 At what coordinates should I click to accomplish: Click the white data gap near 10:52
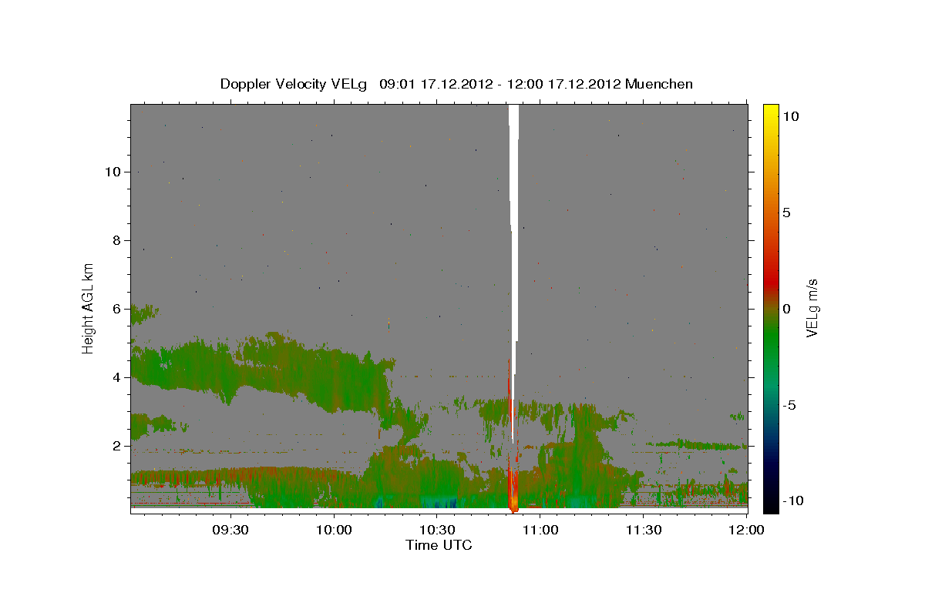514,223
